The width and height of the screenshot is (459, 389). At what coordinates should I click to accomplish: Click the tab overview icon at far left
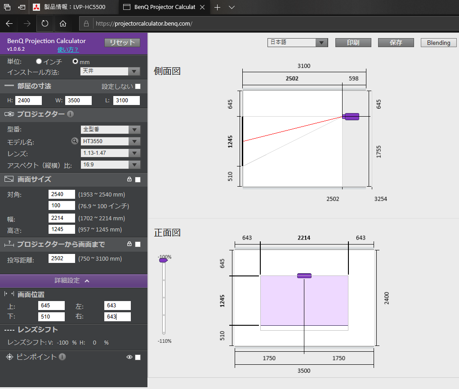click(7, 7)
